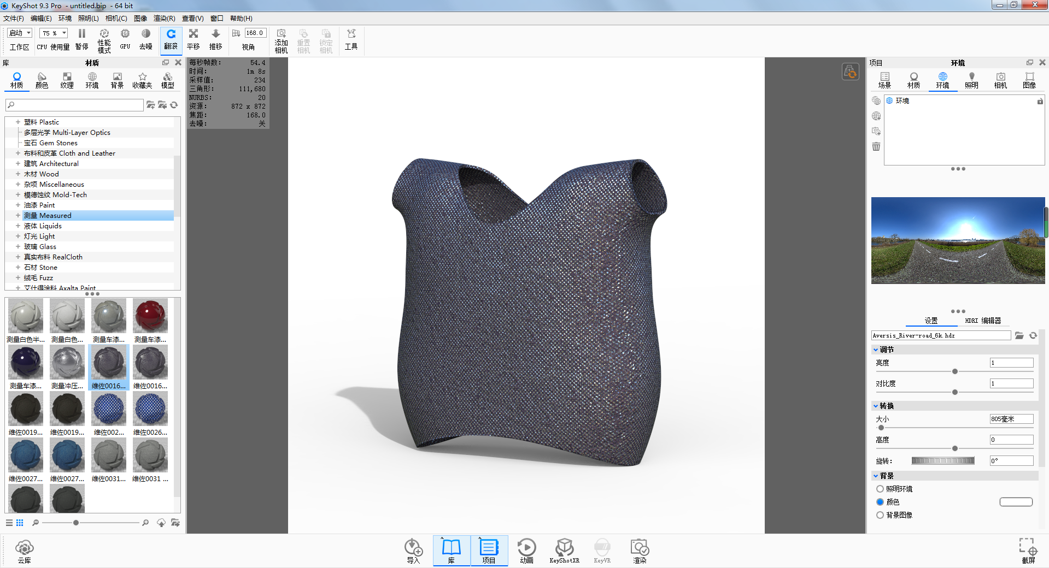Image resolution: width=1049 pixels, height=568 pixels.
Task: Select the 环境 item in environment list
Action: pos(903,101)
